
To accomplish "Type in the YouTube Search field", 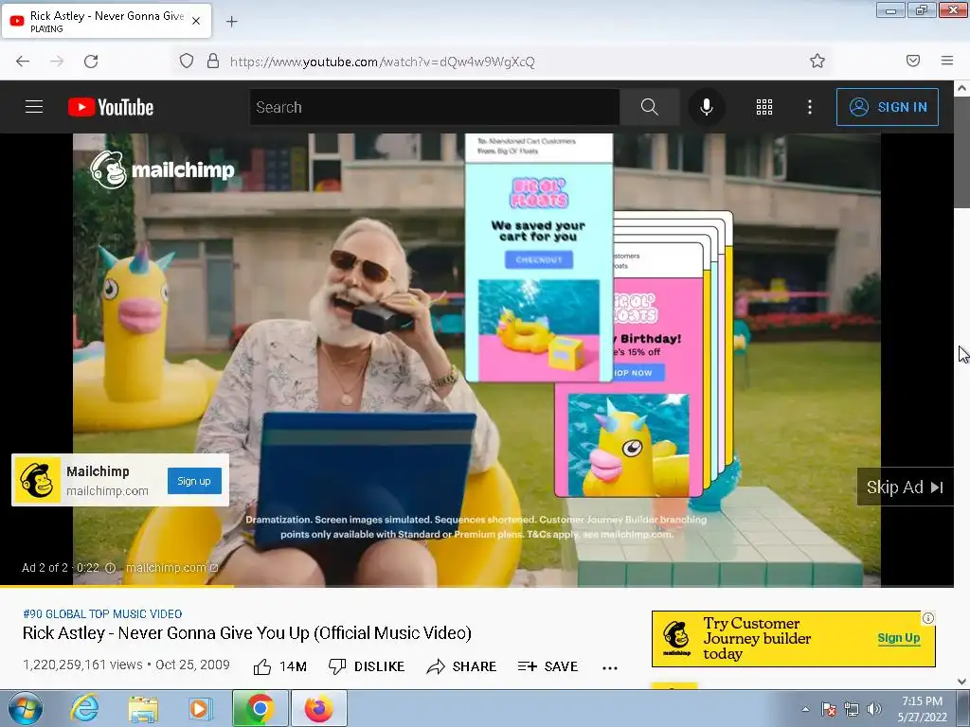I will pyautogui.click(x=434, y=107).
